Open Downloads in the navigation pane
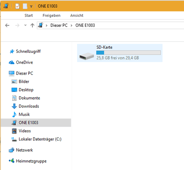The width and height of the screenshot is (184, 170). 29,106
